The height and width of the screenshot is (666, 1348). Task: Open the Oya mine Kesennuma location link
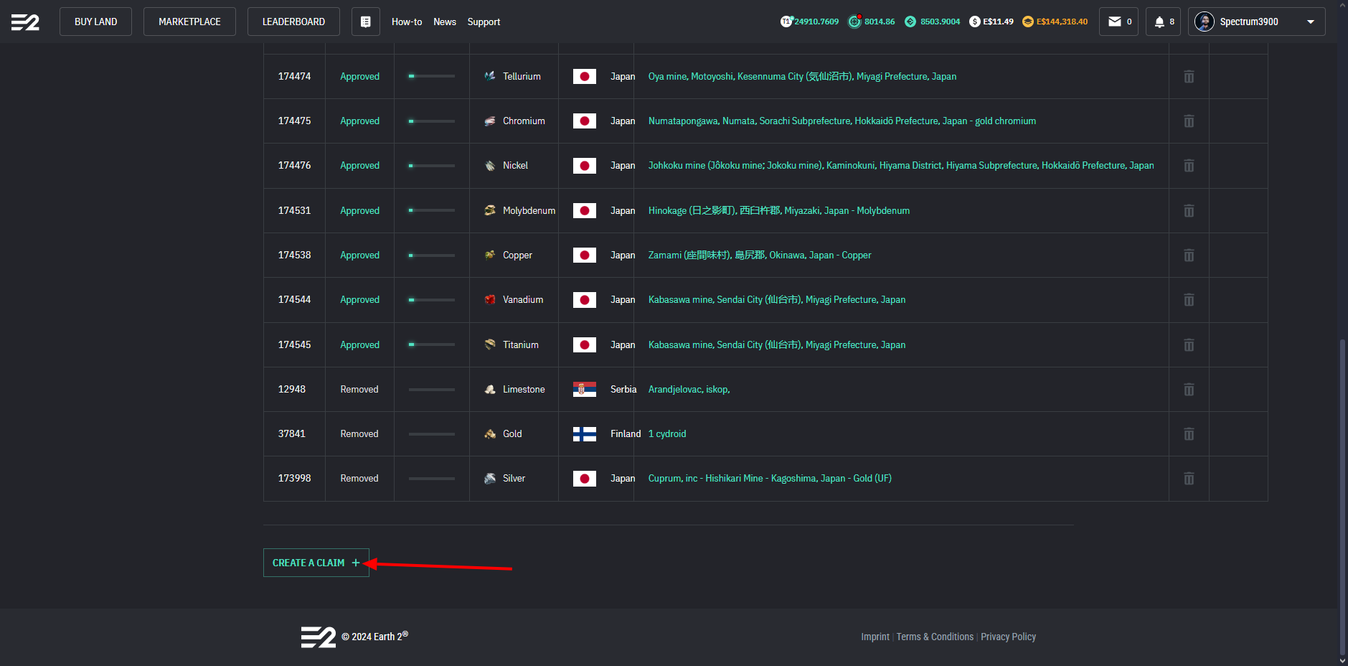click(802, 76)
